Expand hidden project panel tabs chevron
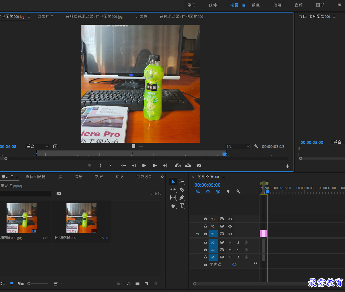The height and width of the screenshot is (292, 345). [162, 177]
